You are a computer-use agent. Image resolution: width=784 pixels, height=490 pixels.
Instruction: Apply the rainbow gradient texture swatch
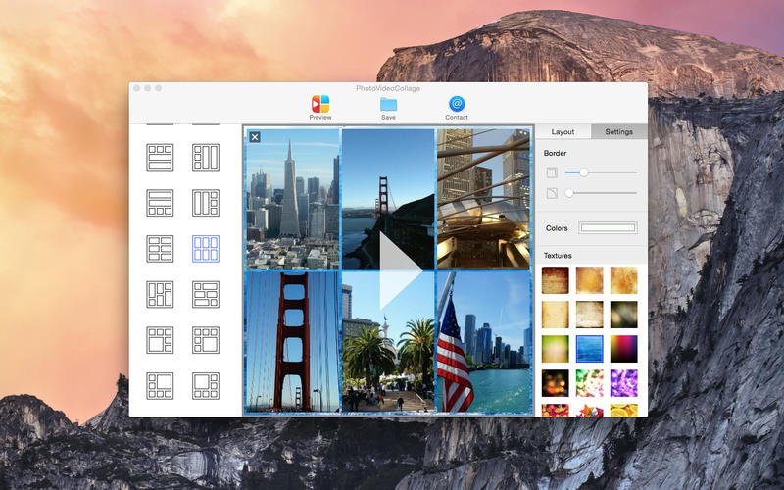[623, 348]
